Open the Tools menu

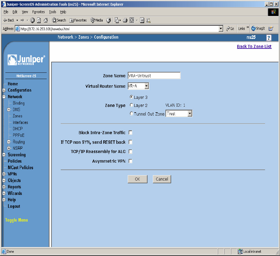click(53, 12)
